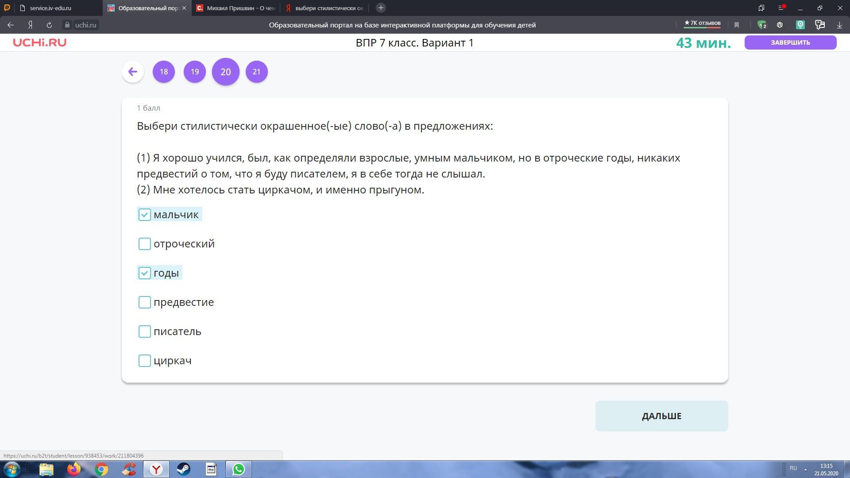Screen dimensions: 850x478
Task: Go back with the purple arrow button
Action: click(x=132, y=72)
